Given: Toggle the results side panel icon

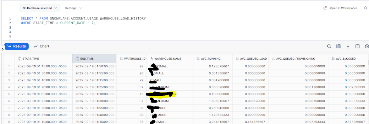Looking at the screenshot, I should tap(357, 46).
